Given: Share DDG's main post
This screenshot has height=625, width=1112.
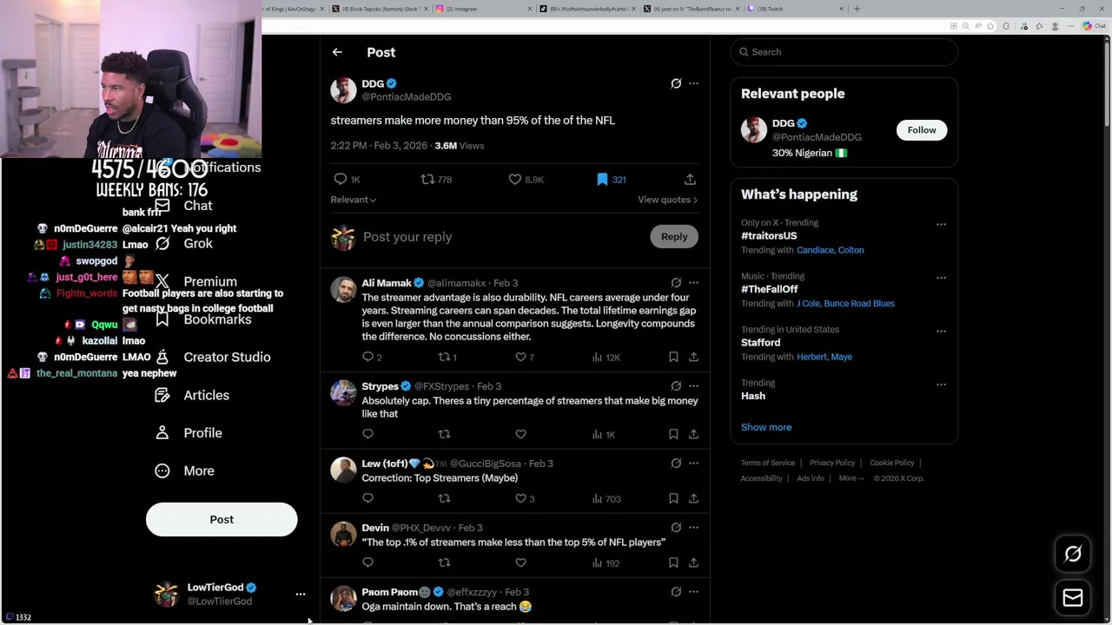Looking at the screenshot, I should click(x=690, y=179).
